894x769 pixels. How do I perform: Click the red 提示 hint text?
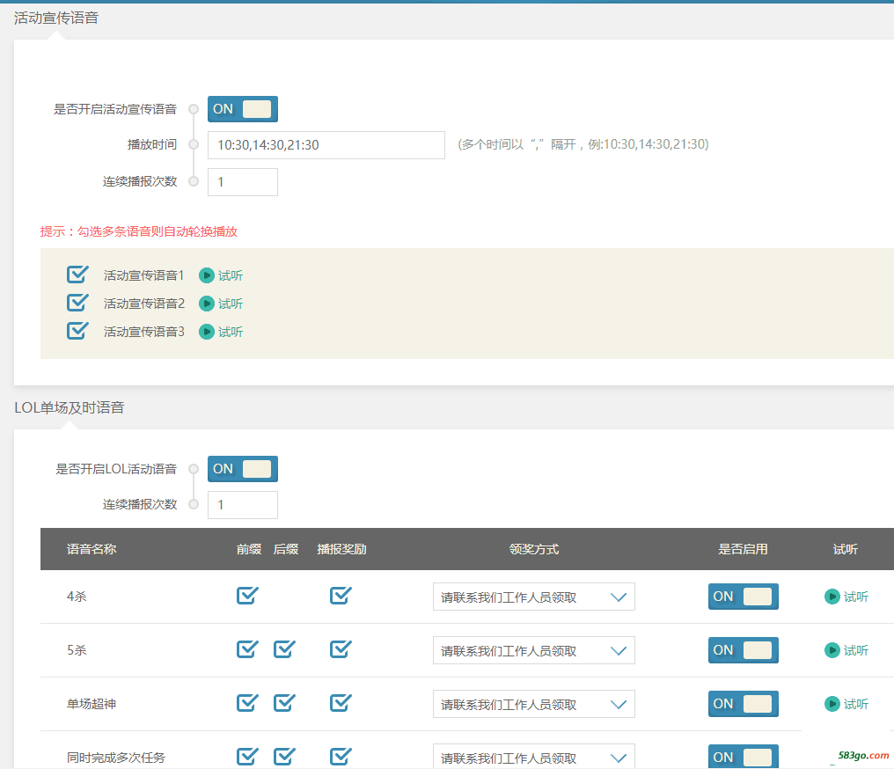[x=138, y=231]
